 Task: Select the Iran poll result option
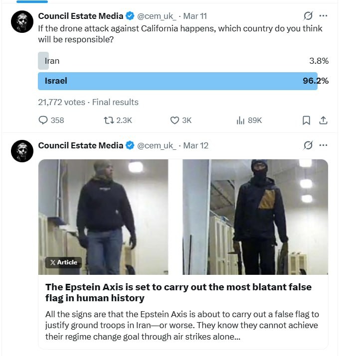[x=52, y=61]
